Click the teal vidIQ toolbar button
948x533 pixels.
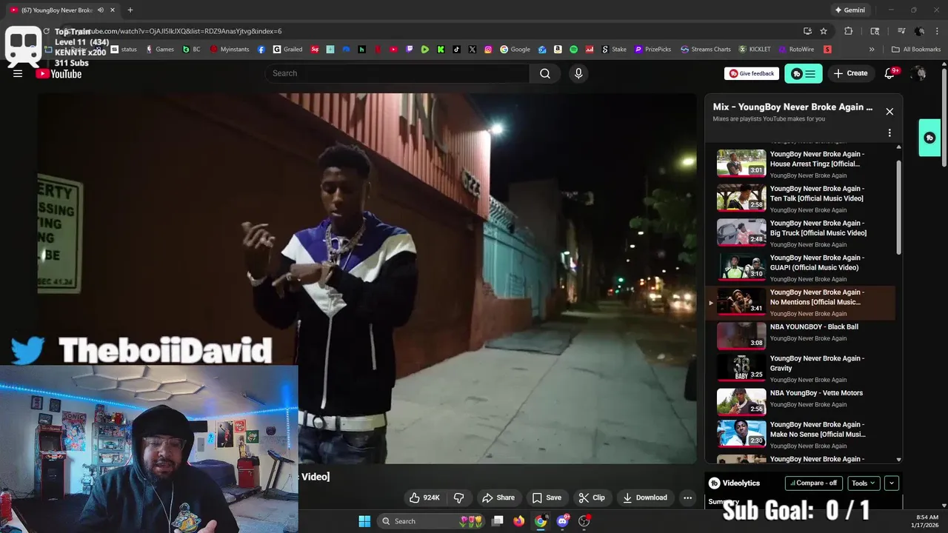pyautogui.click(x=804, y=73)
